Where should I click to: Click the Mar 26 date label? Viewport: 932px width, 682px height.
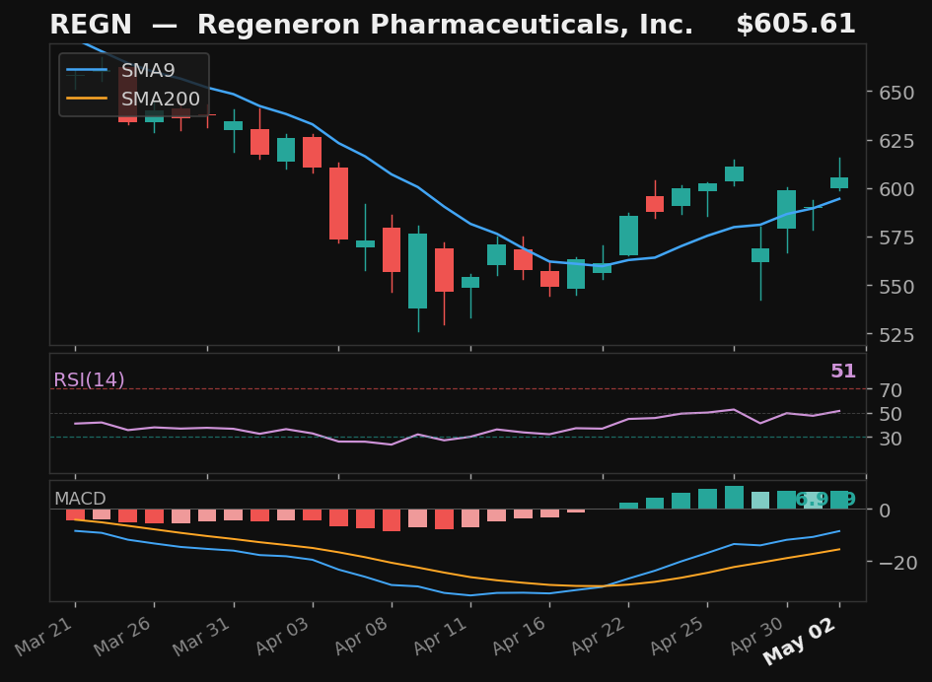click(x=123, y=637)
